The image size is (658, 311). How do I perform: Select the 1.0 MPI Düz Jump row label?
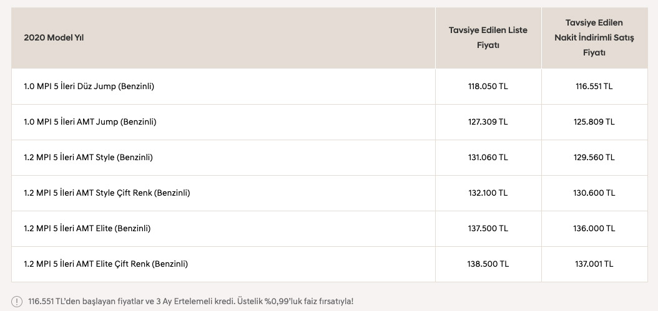[x=89, y=87]
